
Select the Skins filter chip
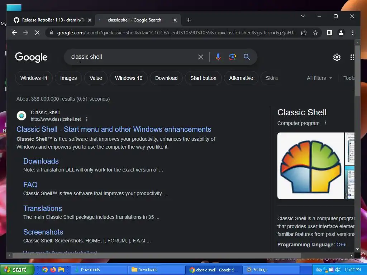[272, 78]
